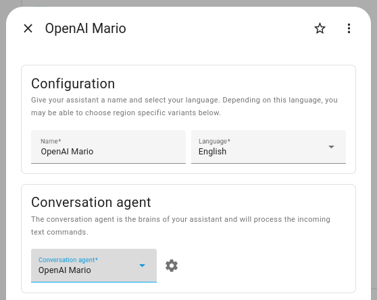Click the Language* field label

[x=214, y=141]
